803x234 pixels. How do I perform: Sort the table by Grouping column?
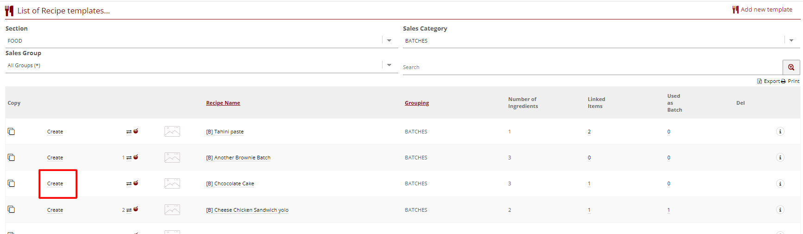(x=416, y=103)
